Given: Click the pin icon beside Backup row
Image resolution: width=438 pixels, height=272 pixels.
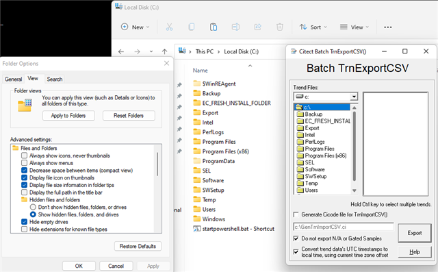Looking at the screenshot, I should (179, 96).
